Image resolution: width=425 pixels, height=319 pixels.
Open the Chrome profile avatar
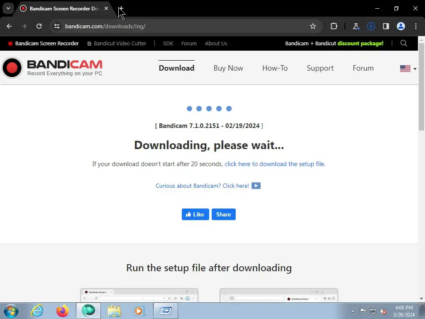pos(401,26)
